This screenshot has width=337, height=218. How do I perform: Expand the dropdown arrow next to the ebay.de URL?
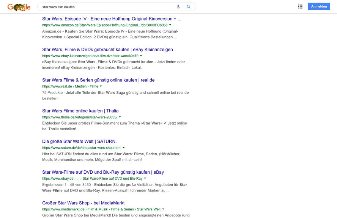[x=145, y=178]
